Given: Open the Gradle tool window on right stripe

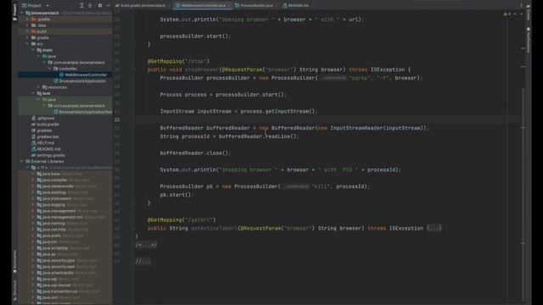Looking at the screenshot, I should tap(528, 14).
